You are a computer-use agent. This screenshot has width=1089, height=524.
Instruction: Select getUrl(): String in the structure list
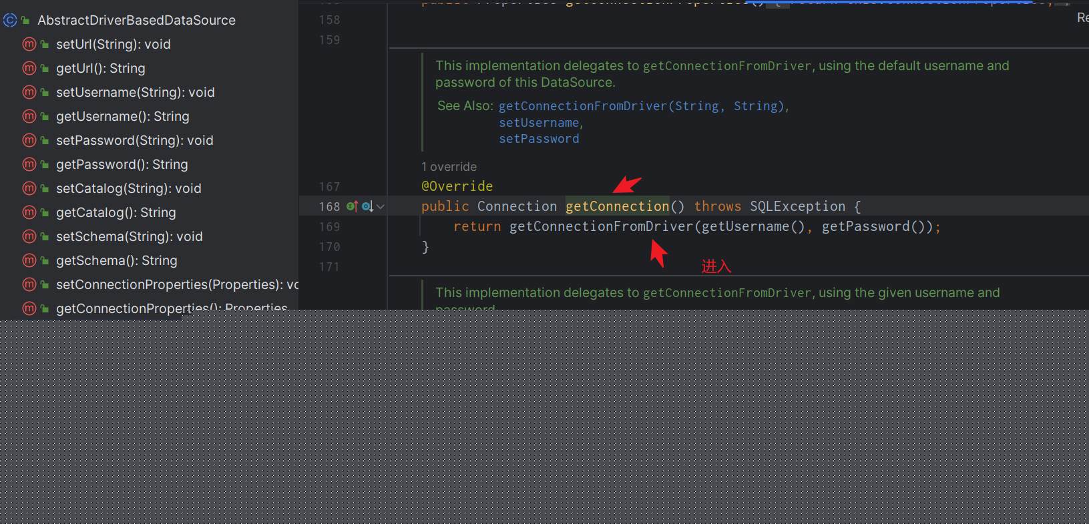tap(100, 69)
